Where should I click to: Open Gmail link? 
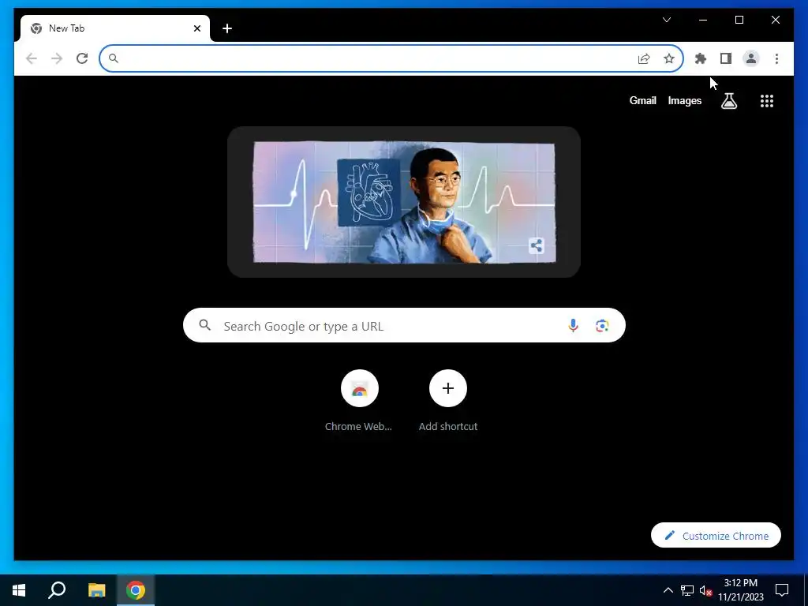642,101
